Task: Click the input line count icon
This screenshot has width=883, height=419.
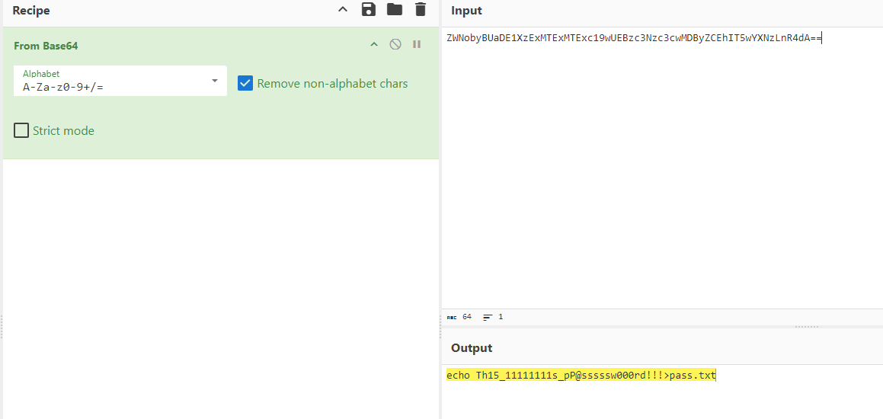Action: [488, 317]
